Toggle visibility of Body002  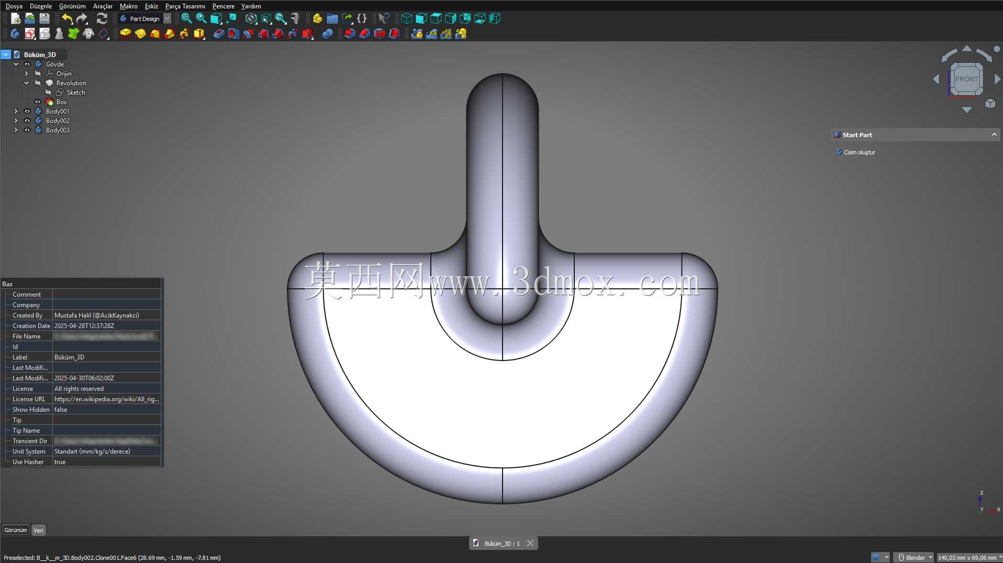point(27,121)
